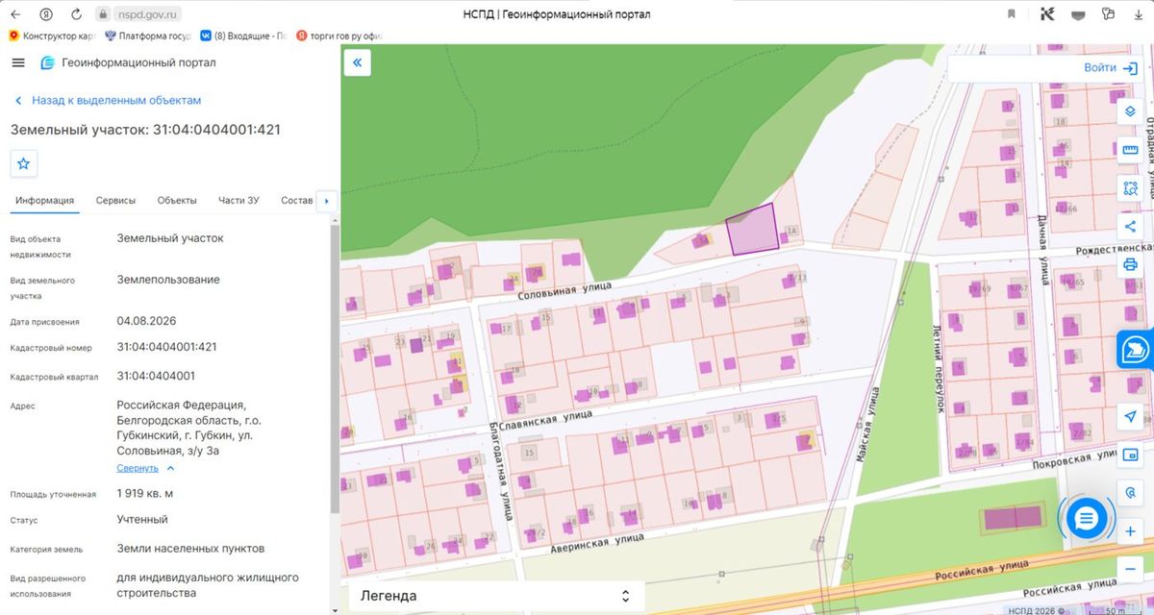Viewport: 1154px width, 615px height.
Task: Open the Части ЗУ tab
Action: pos(238,200)
